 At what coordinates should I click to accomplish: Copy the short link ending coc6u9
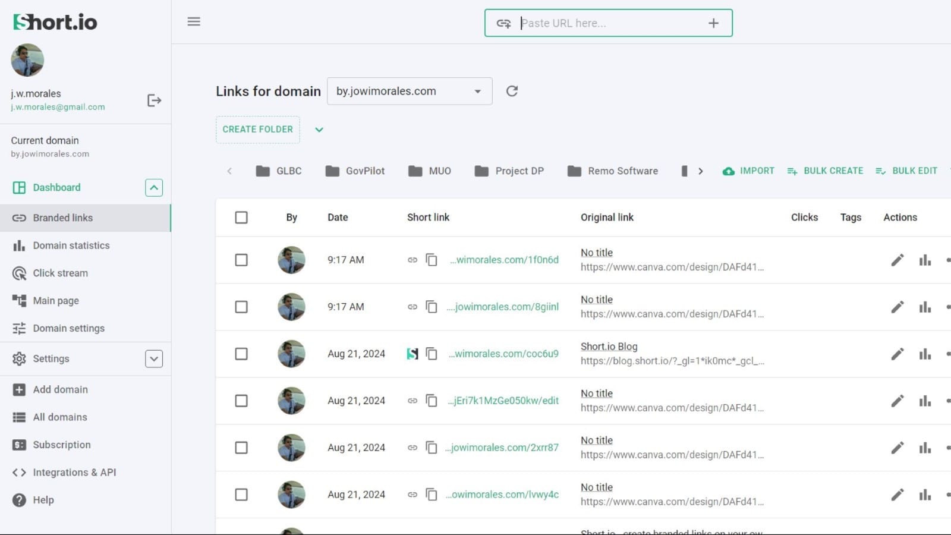pyautogui.click(x=432, y=354)
